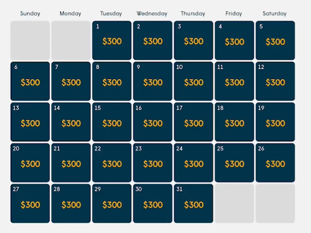Choose the day 27 calendar tile
This screenshot has width=311, height=233.
click(30, 203)
